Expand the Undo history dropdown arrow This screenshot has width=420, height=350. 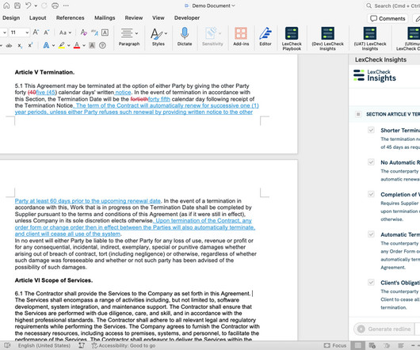(x=36, y=6)
